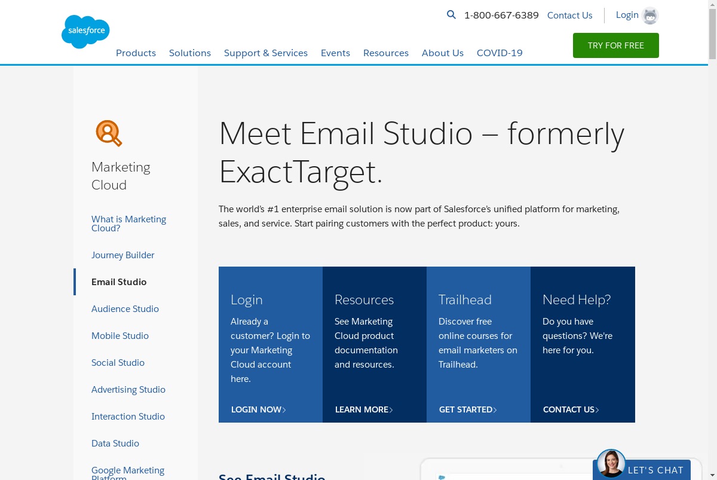Click the Need Help? card heading

coord(577,300)
